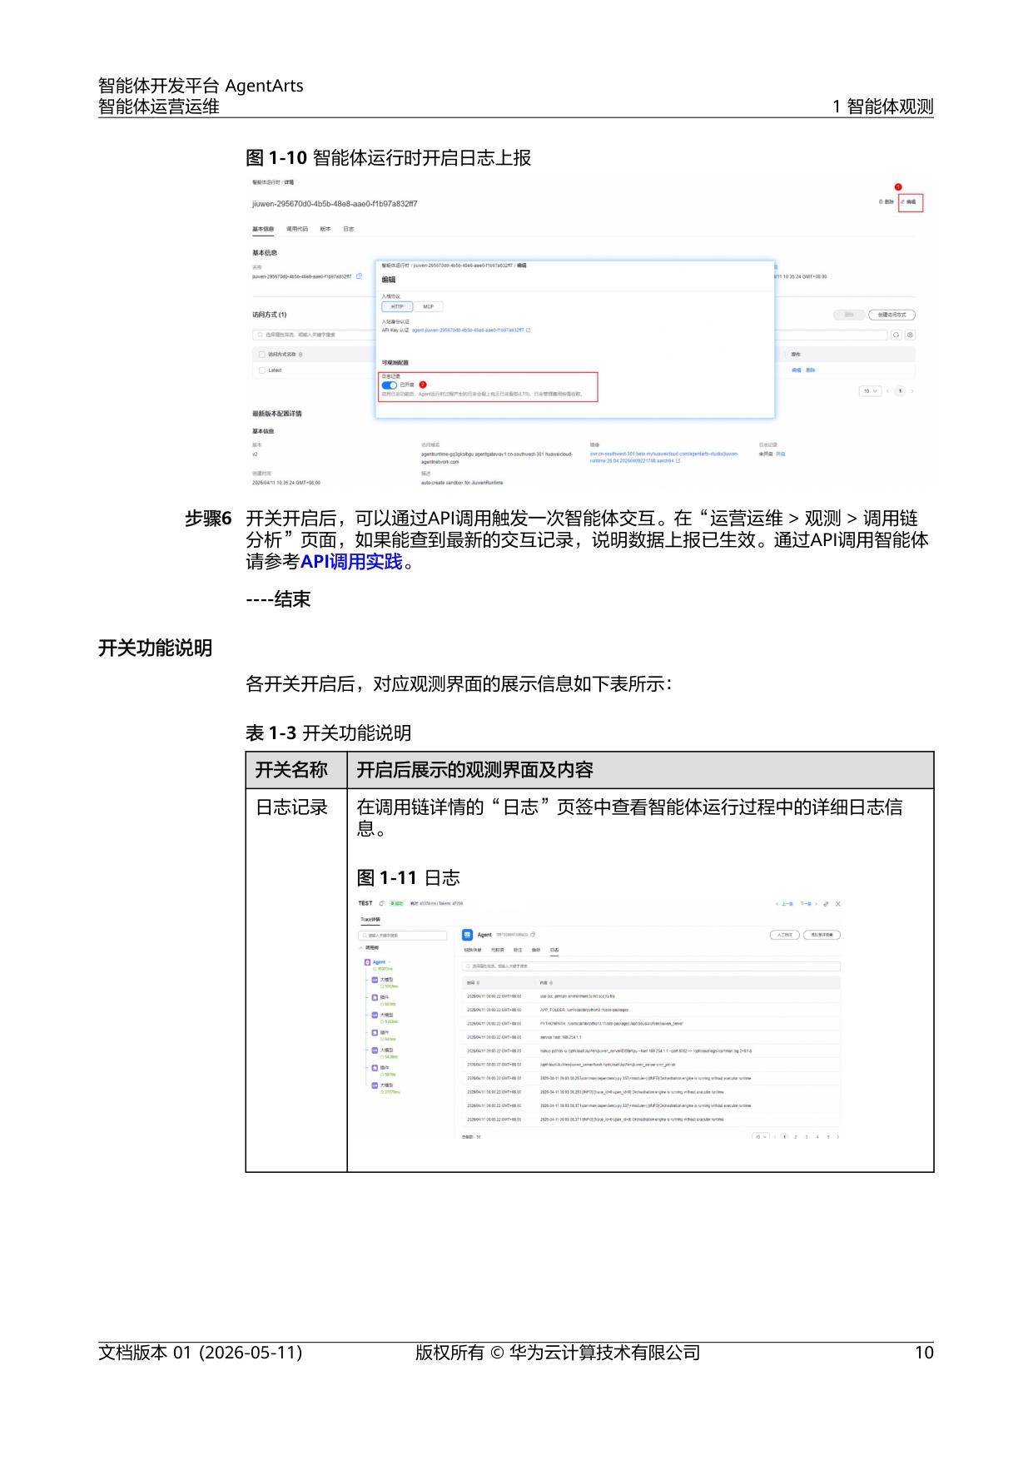
Task: Open the page size 10 dropdown in 访问方式
Action: coord(870,391)
